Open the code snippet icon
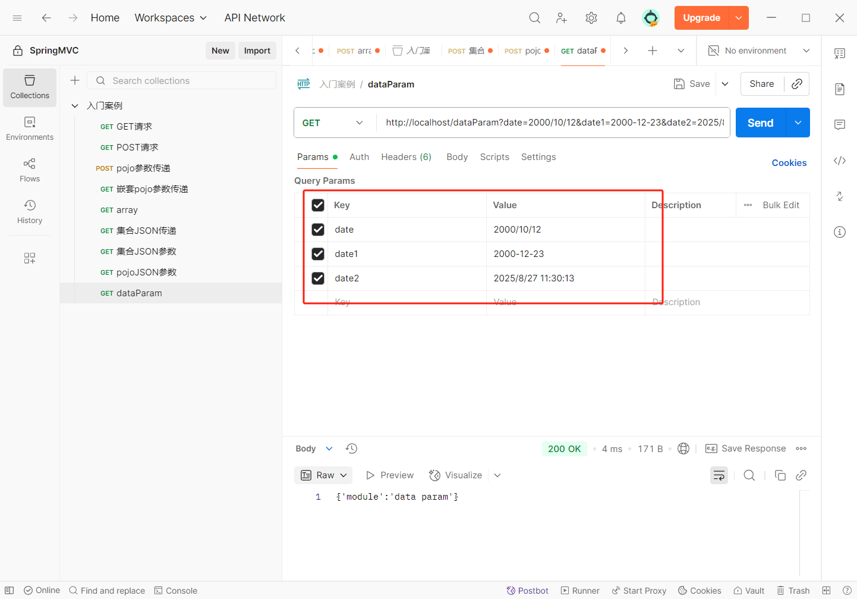The image size is (857, 599). point(840,161)
